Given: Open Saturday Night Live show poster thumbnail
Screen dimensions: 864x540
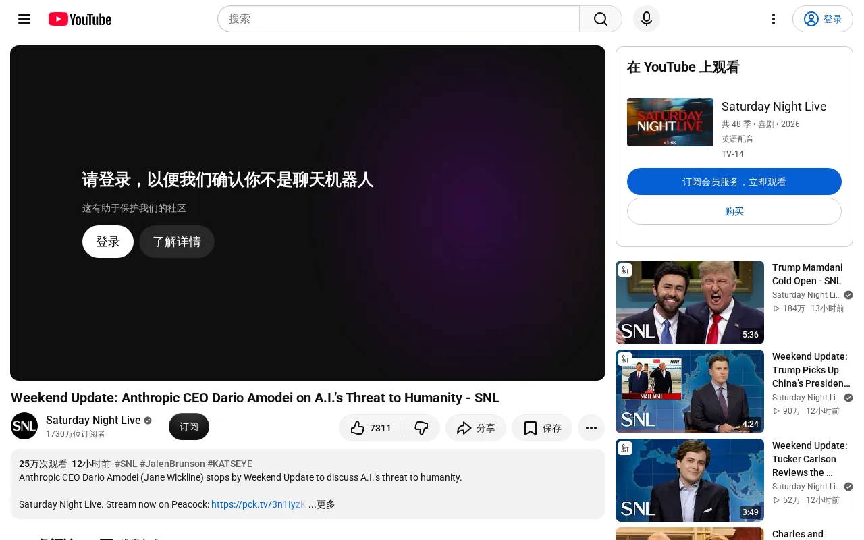Looking at the screenshot, I should [670, 122].
